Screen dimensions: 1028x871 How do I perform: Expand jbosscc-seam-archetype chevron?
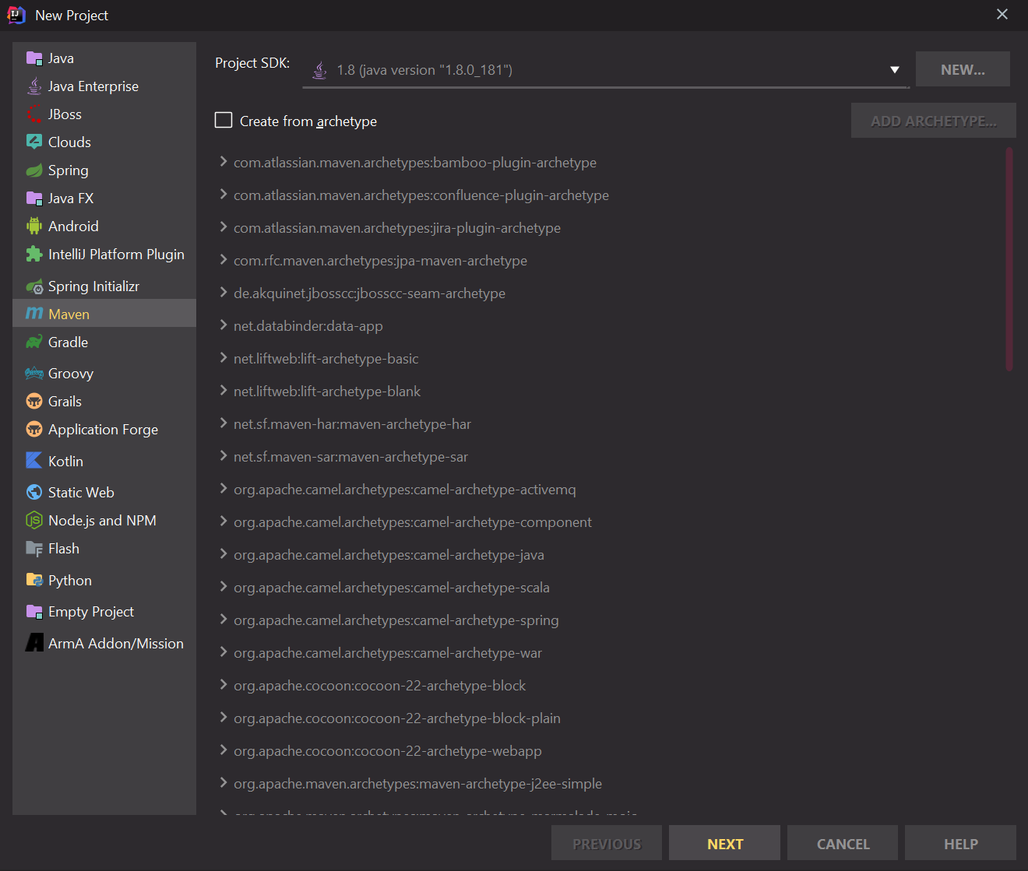(x=224, y=293)
